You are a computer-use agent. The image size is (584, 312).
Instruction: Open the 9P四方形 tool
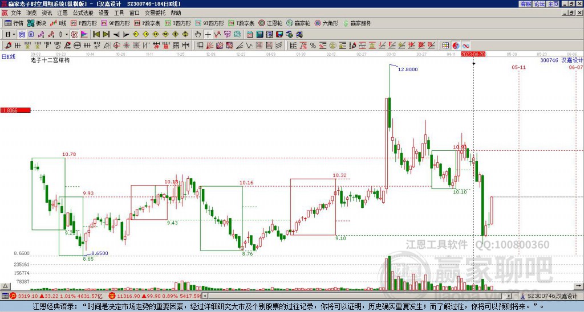point(115,23)
